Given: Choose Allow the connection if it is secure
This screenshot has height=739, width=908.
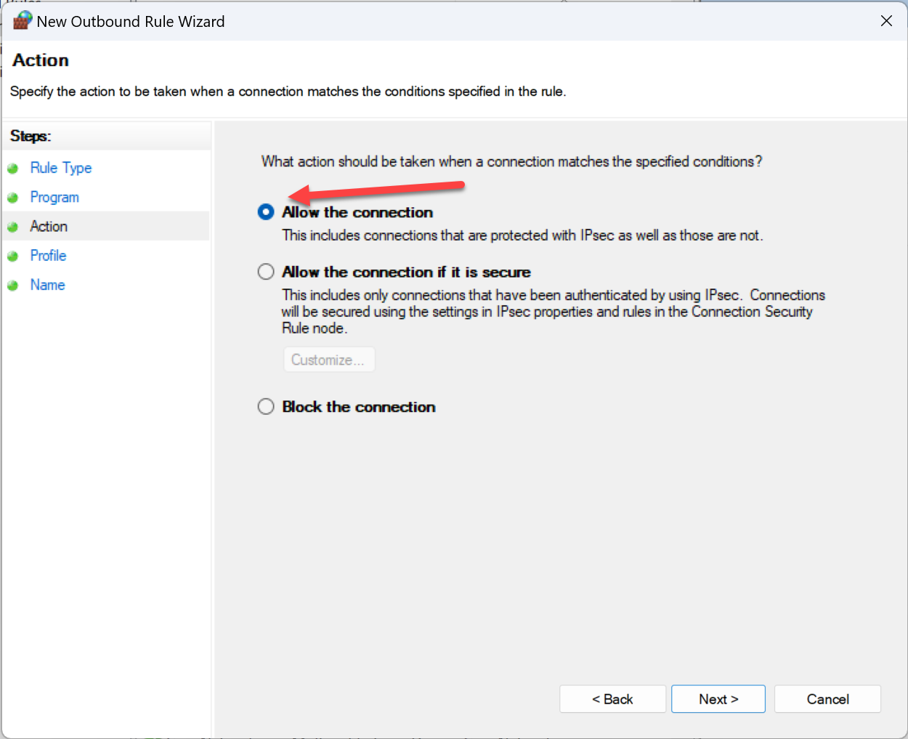Looking at the screenshot, I should point(266,272).
